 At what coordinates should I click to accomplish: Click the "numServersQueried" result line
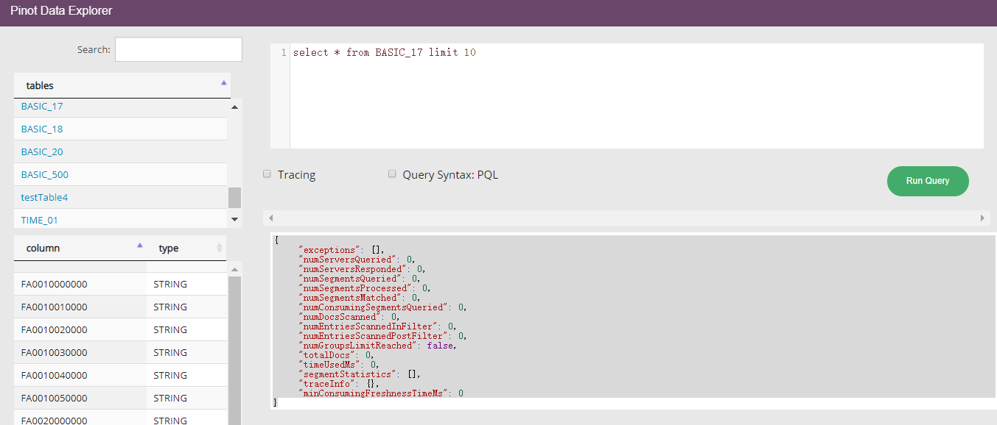pyautogui.click(x=356, y=260)
